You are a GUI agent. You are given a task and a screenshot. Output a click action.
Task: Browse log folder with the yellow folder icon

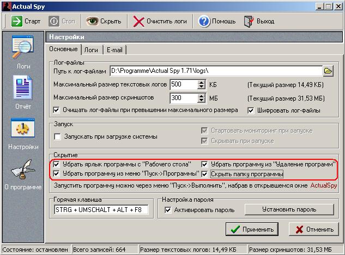point(328,71)
